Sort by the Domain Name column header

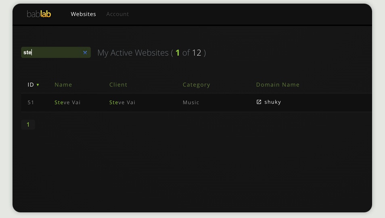click(278, 85)
